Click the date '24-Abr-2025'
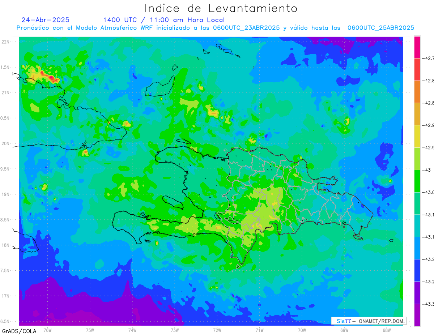 pos(45,20)
